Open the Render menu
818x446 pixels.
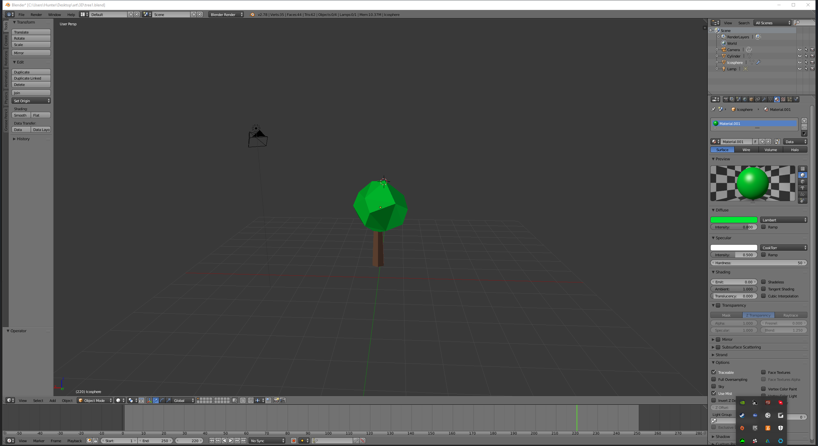pos(36,14)
